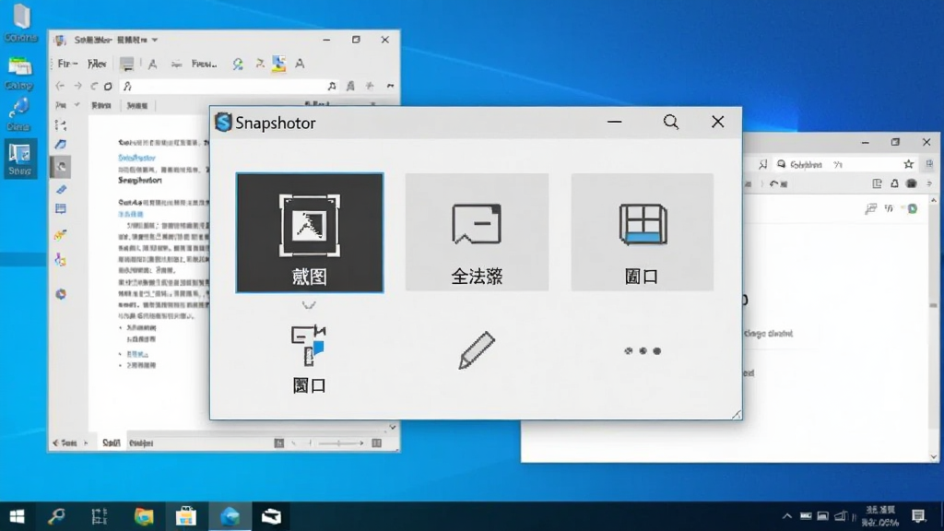Viewport: 944px width, 531px height.
Task: Open the blue Snapshotor link in the document
Action: tap(136, 158)
